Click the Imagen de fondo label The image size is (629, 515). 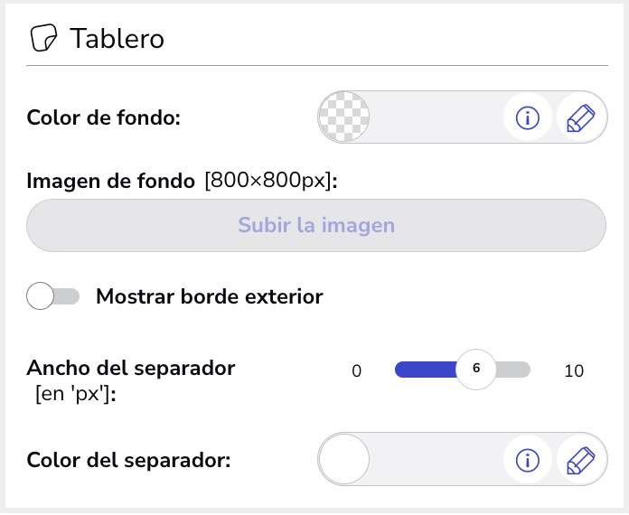(111, 181)
